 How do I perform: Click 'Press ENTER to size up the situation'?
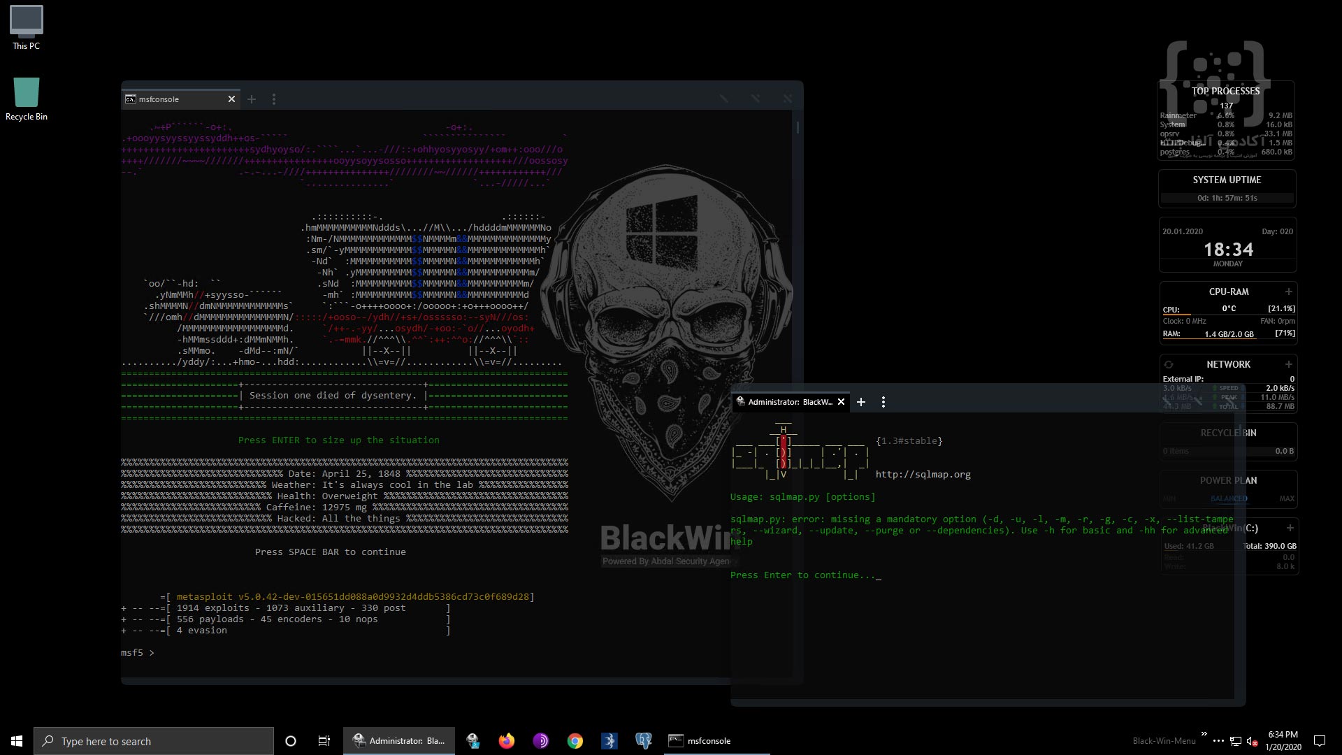click(x=338, y=440)
